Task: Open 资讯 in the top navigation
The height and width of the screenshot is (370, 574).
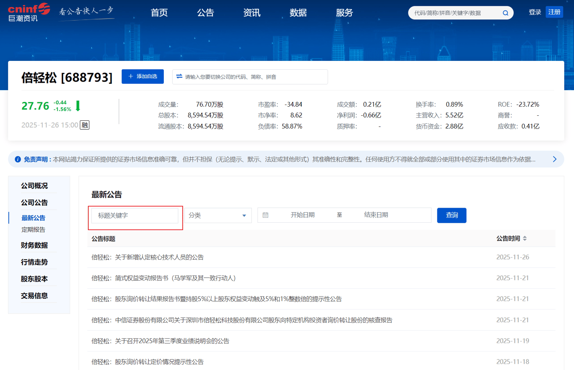Action: click(252, 13)
